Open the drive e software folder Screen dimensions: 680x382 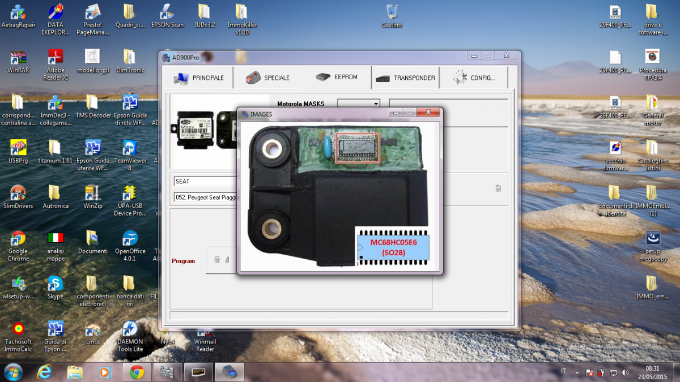click(x=652, y=19)
